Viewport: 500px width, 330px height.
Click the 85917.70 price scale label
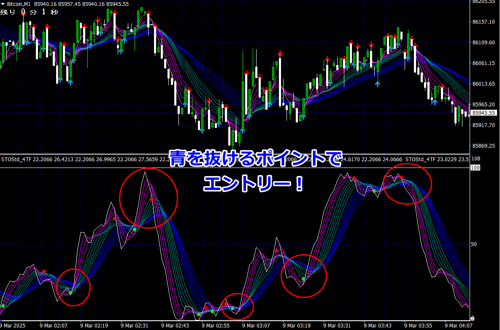(484, 125)
